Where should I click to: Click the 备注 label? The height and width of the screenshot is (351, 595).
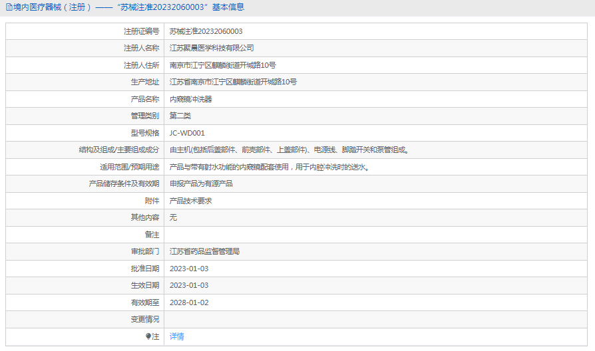(x=152, y=235)
